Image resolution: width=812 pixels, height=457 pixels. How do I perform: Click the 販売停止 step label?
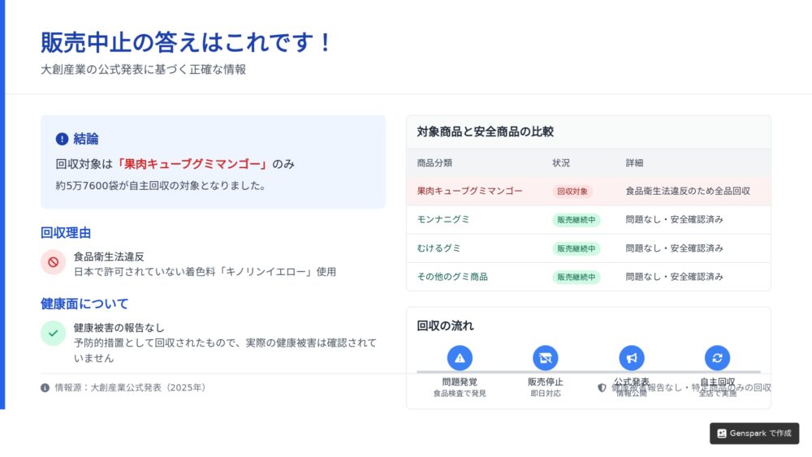pyautogui.click(x=546, y=382)
